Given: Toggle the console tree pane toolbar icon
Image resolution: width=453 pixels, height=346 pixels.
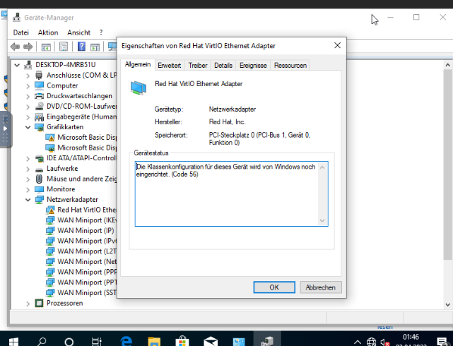Looking at the screenshot, I should tap(46, 47).
